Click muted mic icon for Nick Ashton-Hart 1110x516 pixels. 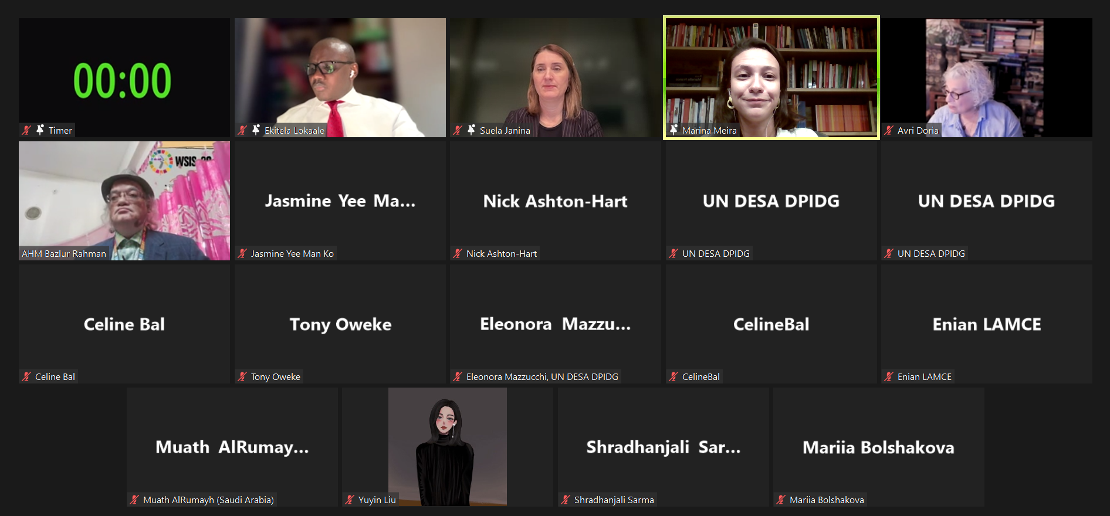click(x=458, y=253)
